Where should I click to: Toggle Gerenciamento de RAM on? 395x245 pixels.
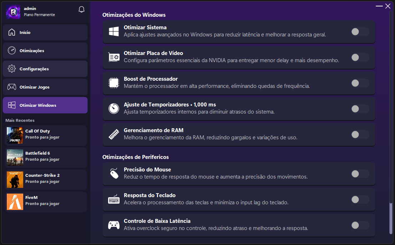(359, 135)
